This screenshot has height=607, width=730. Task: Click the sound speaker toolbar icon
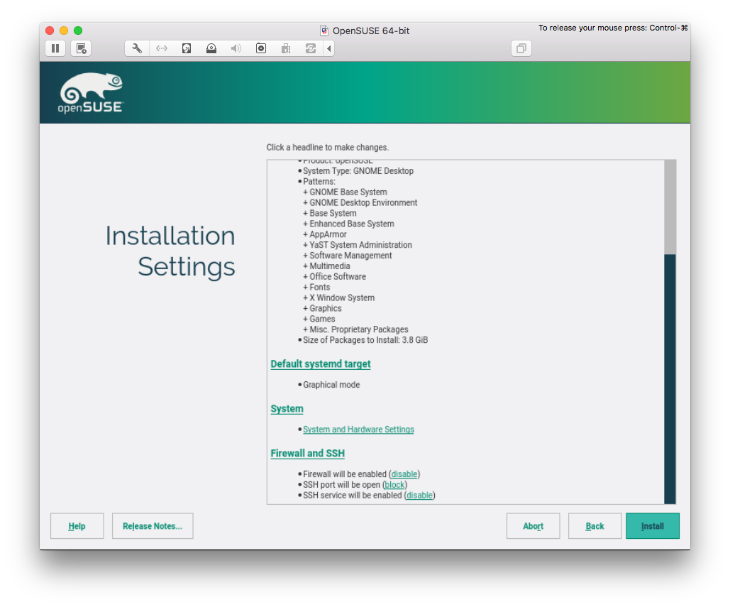pyautogui.click(x=236, y=48)
